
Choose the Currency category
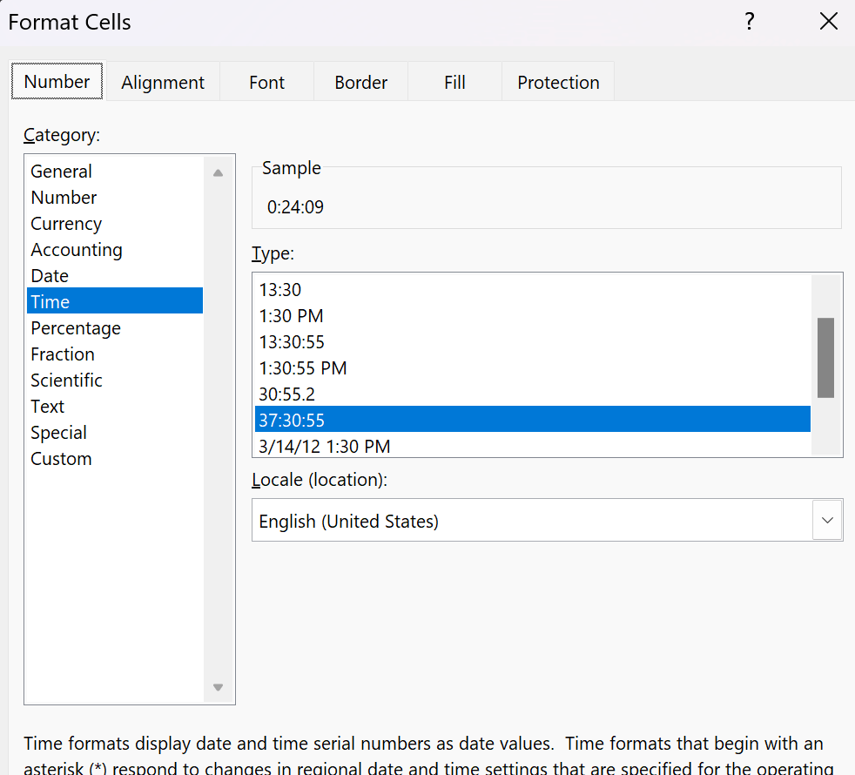click(66, 224)
